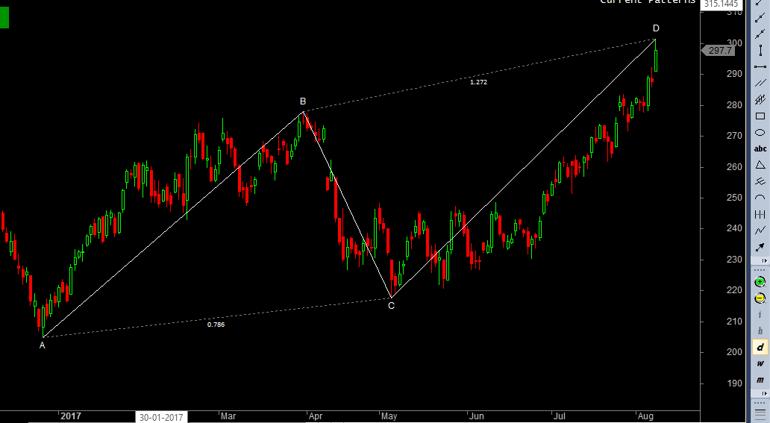
Task: Click pattern point D label
Action: click(656, 28)
